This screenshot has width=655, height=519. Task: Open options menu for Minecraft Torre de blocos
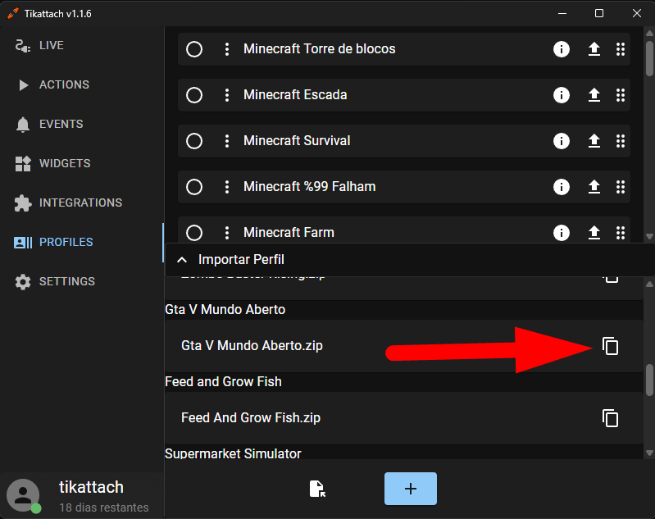click(x=227, y=49)
